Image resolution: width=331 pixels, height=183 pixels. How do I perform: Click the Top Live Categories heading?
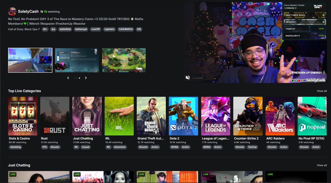(x=24, y=91)
